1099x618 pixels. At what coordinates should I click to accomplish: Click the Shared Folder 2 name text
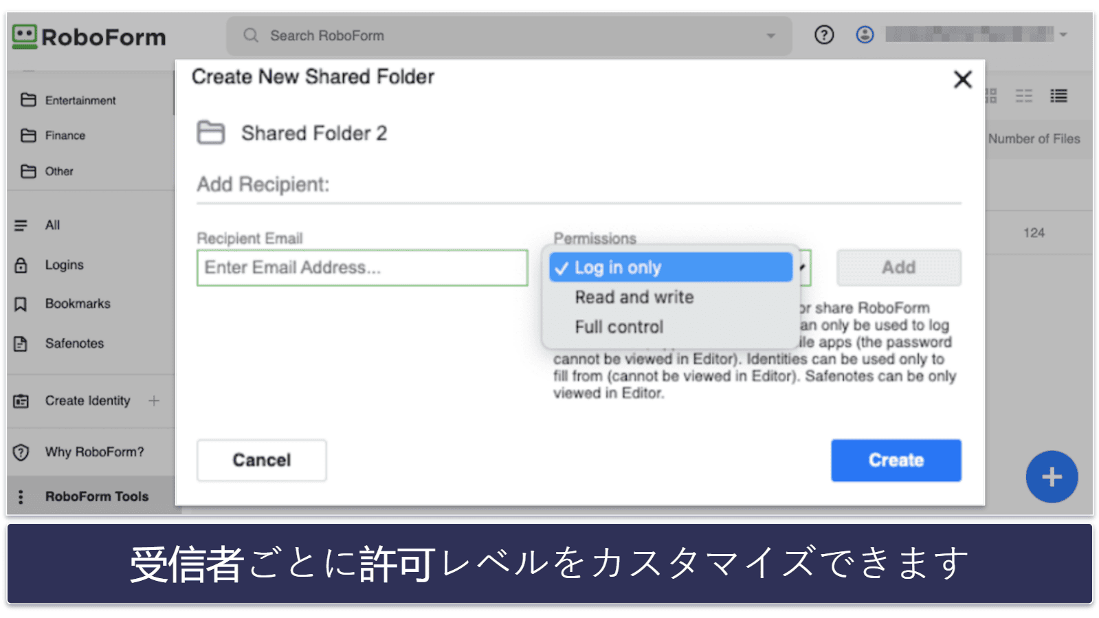[x=314, y=133]
